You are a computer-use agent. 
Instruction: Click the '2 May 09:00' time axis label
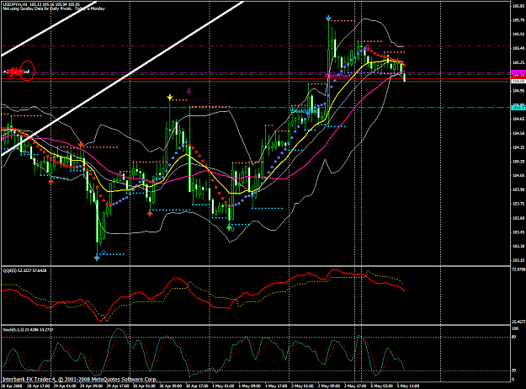pyautogui.click(x=329, y=386)
